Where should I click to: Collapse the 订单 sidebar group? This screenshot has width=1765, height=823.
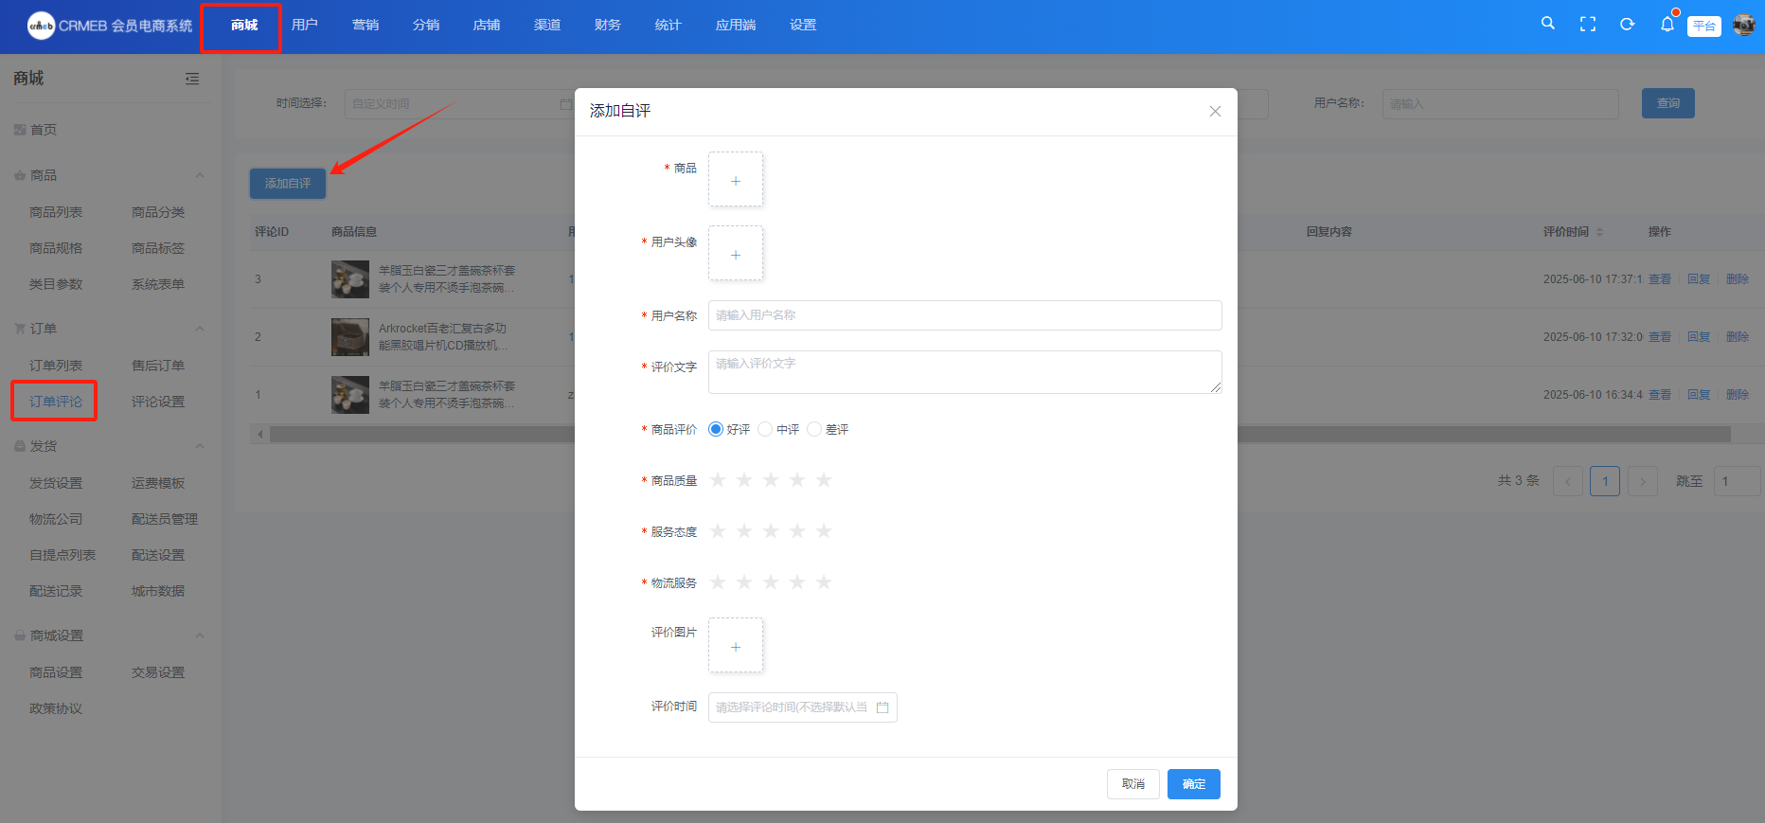[x=200, y=329]
